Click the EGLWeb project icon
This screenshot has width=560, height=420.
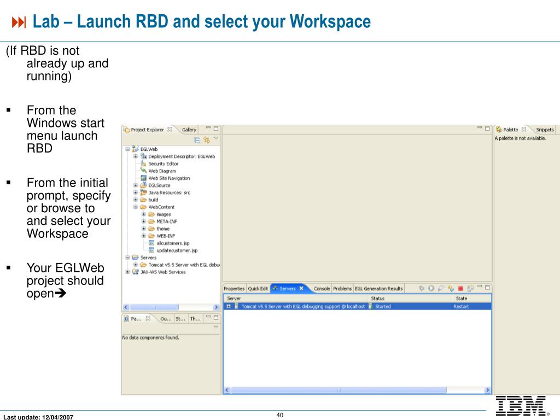pos(136,149)
